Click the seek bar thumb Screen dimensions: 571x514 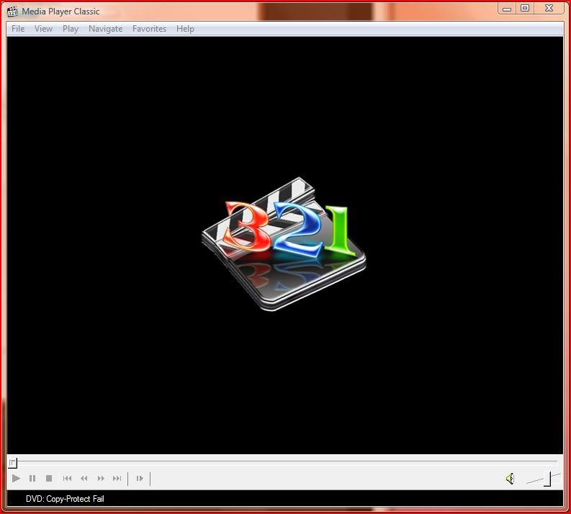coord(12,463)
